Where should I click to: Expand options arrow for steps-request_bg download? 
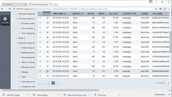click(89, 95)
